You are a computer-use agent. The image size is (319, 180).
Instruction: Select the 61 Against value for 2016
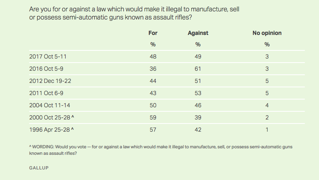198,69
